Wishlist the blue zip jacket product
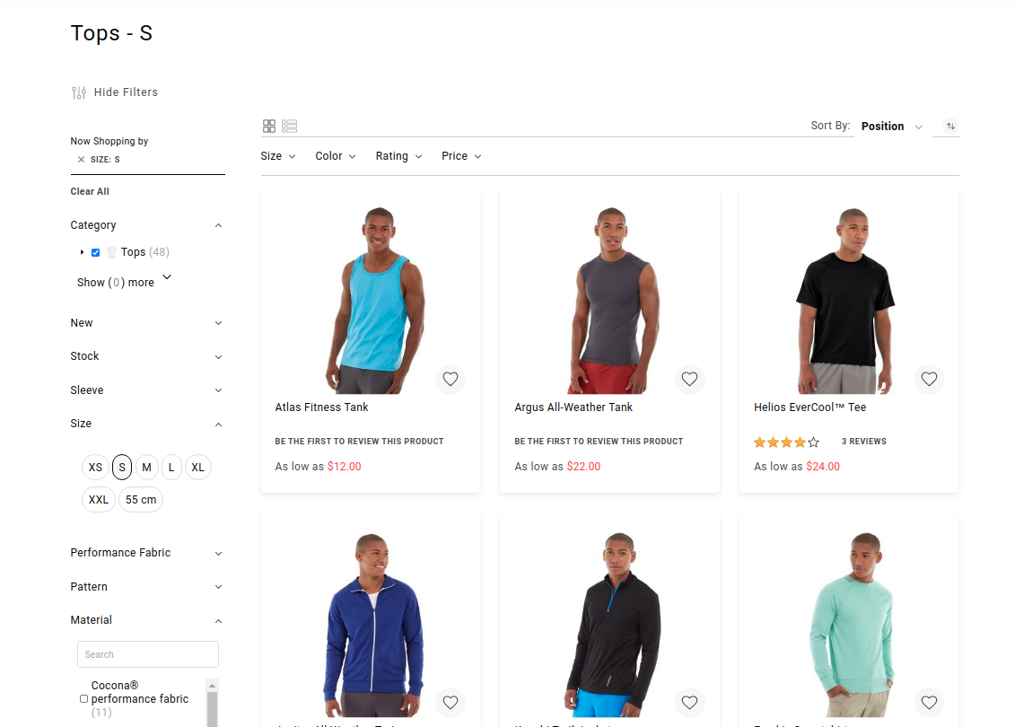This screenshot has width=1015, height=727. tap(451, 703)
